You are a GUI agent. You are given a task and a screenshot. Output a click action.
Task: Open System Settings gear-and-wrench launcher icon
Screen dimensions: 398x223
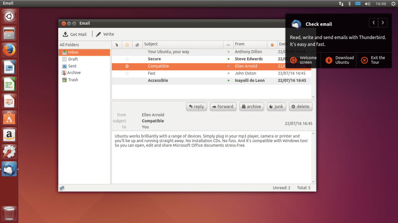click(9, 152)
